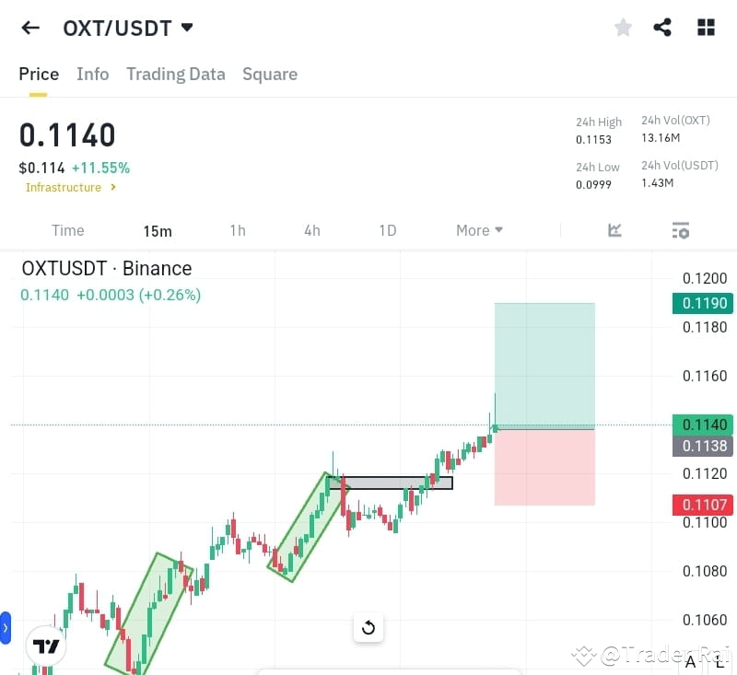Refresh the chart with the circular arrow icon
This screenshot has width=737, height=675.
[368, 627]
